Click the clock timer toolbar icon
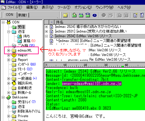This screenshot has width=145, height=121. [95, 15]
